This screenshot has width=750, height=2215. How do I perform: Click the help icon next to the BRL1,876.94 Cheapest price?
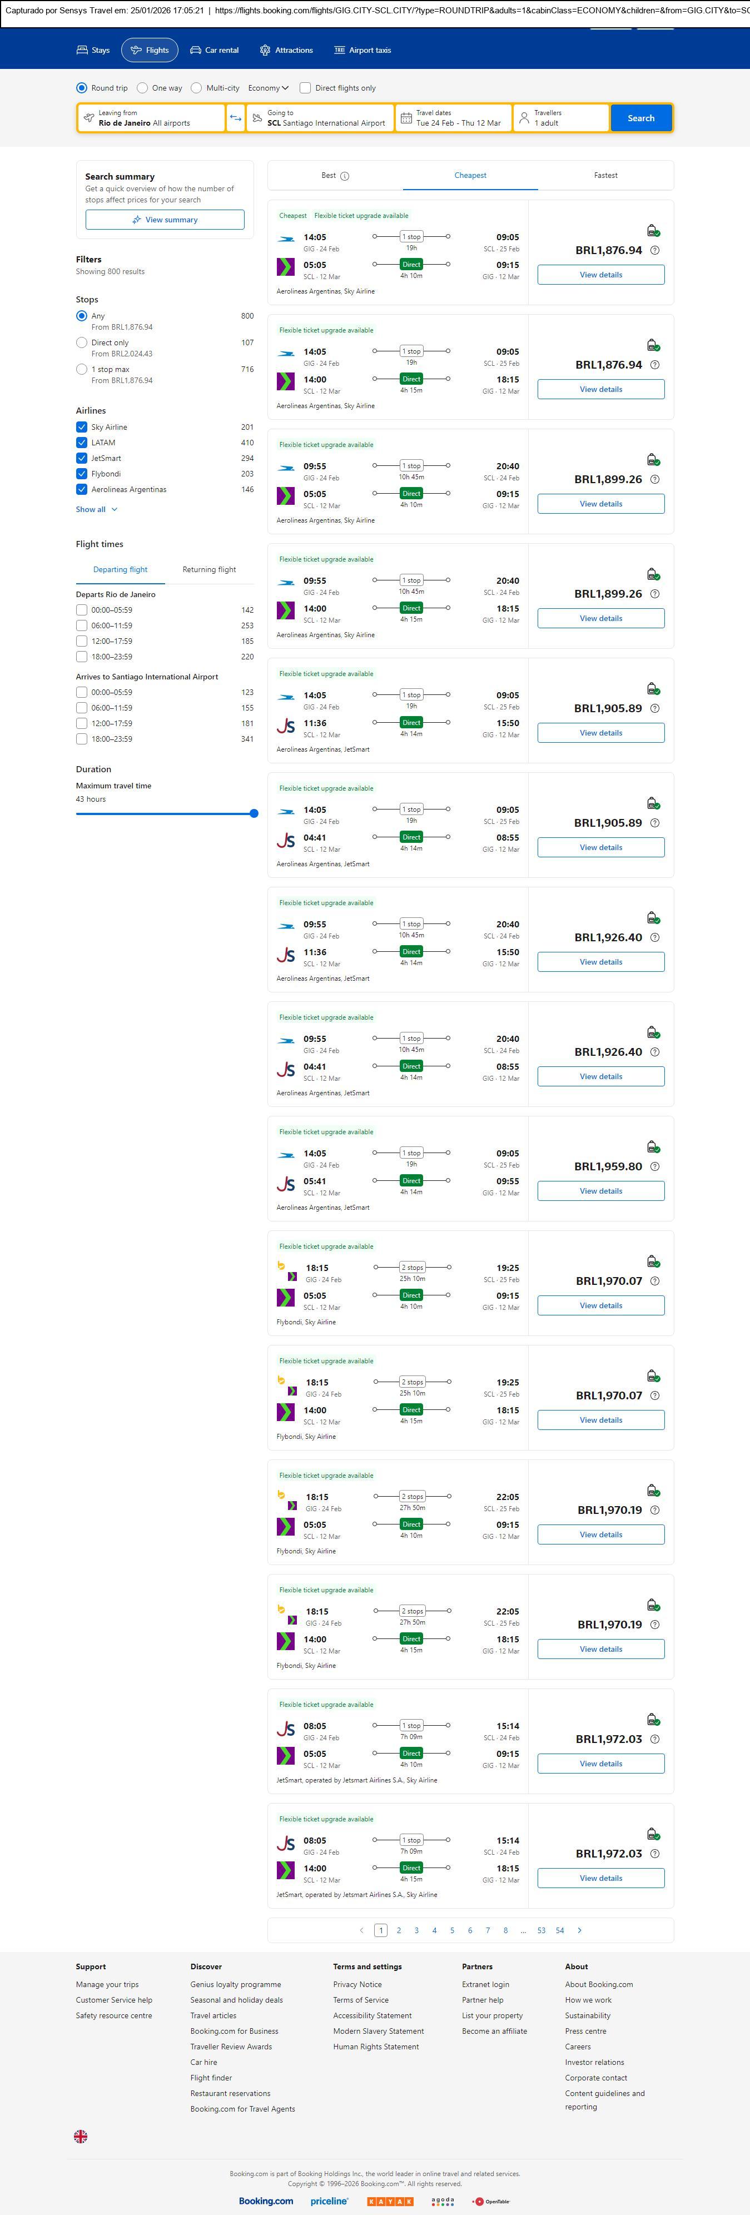coord(654,250)
